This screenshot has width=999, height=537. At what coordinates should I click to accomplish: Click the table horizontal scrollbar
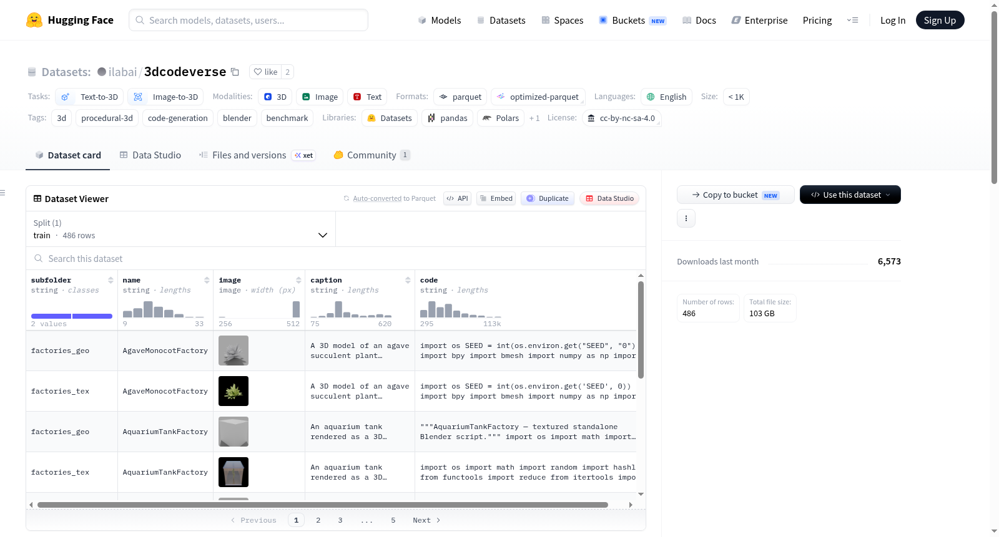click(323, 505)
